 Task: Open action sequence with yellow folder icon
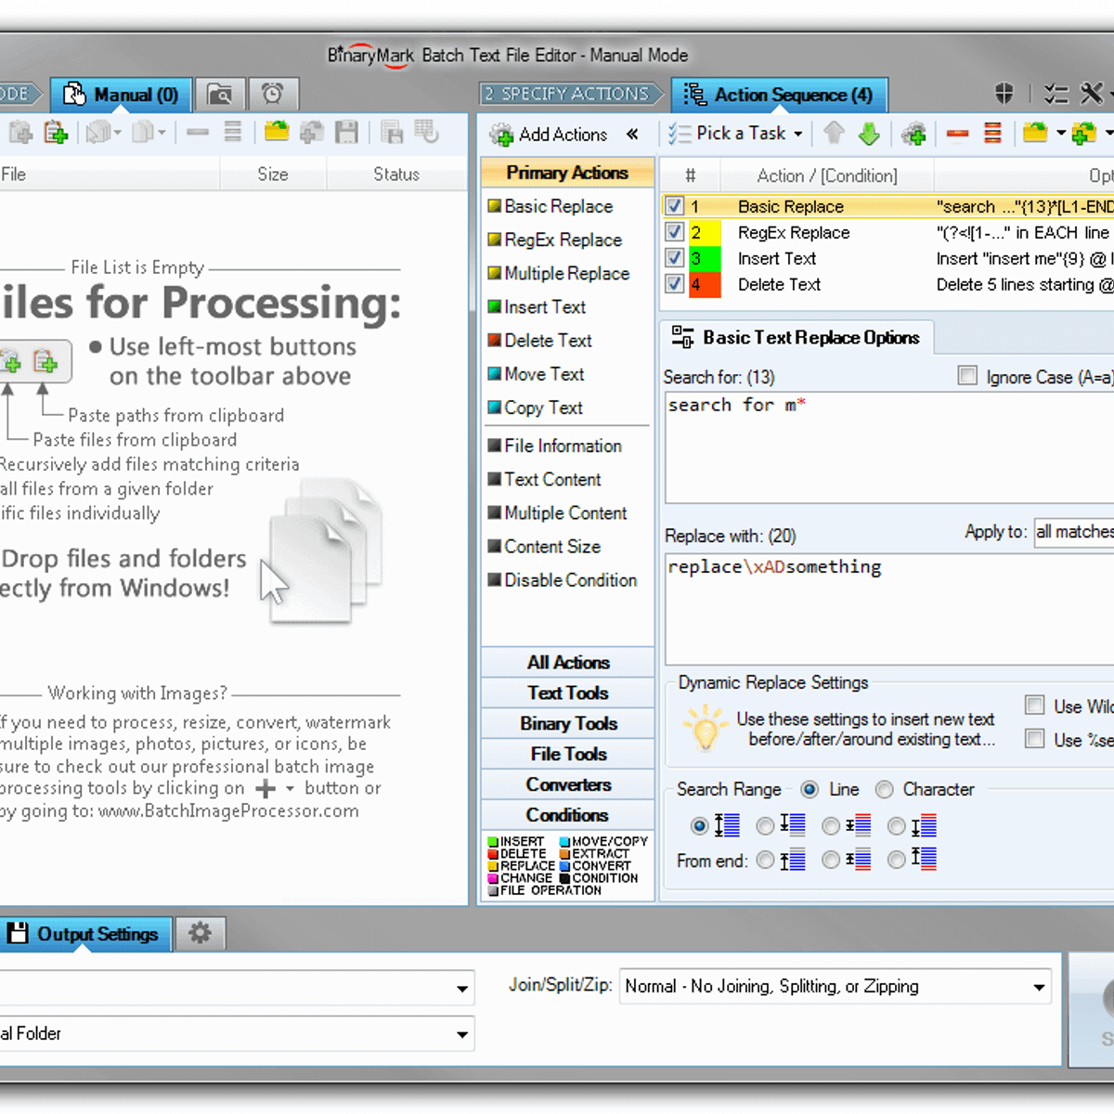pyautogui.click(x=1035, y=134)
